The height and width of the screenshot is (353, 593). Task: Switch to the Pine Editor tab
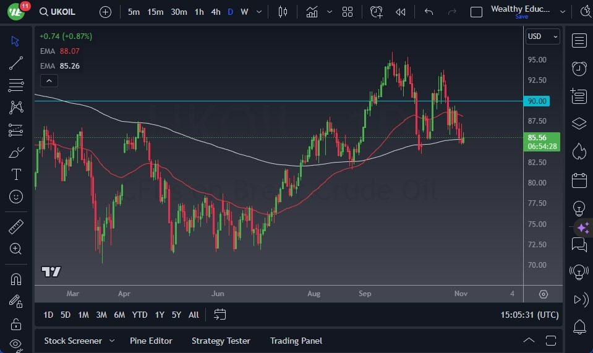(151, 341)
